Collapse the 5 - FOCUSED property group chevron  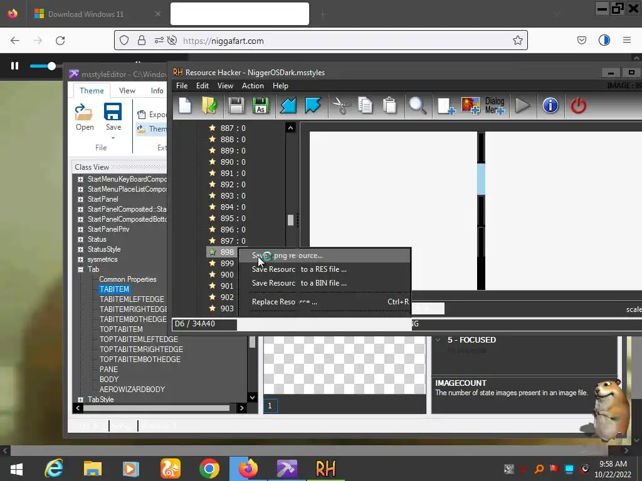coord(438,340)
